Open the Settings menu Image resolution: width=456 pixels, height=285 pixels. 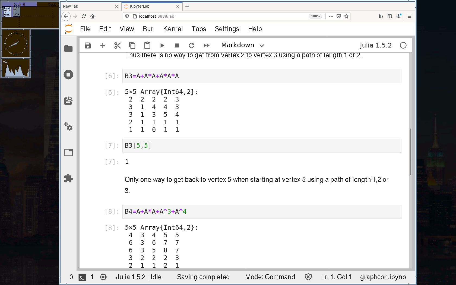(227, 29)
